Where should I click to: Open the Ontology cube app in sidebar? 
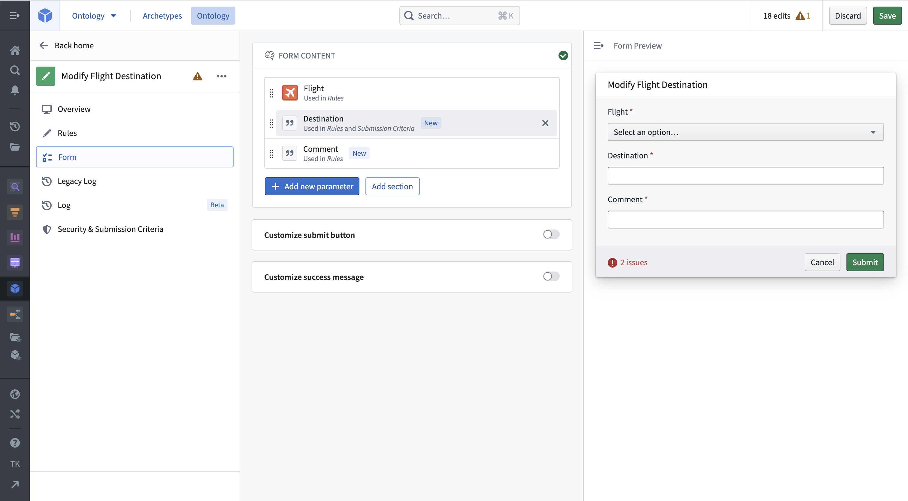[15, 288]
